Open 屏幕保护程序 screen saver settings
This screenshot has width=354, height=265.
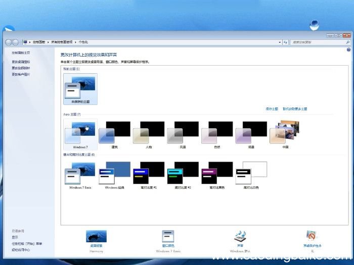pyautogui.click(x=312, y=241)
